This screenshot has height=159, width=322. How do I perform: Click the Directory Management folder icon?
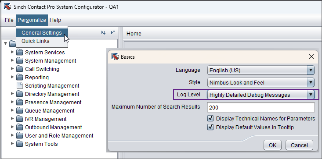tap(19, 94)
